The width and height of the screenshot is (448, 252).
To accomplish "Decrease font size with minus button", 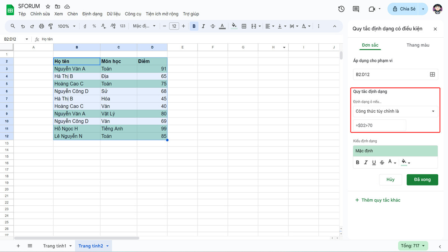I will 164,26.
